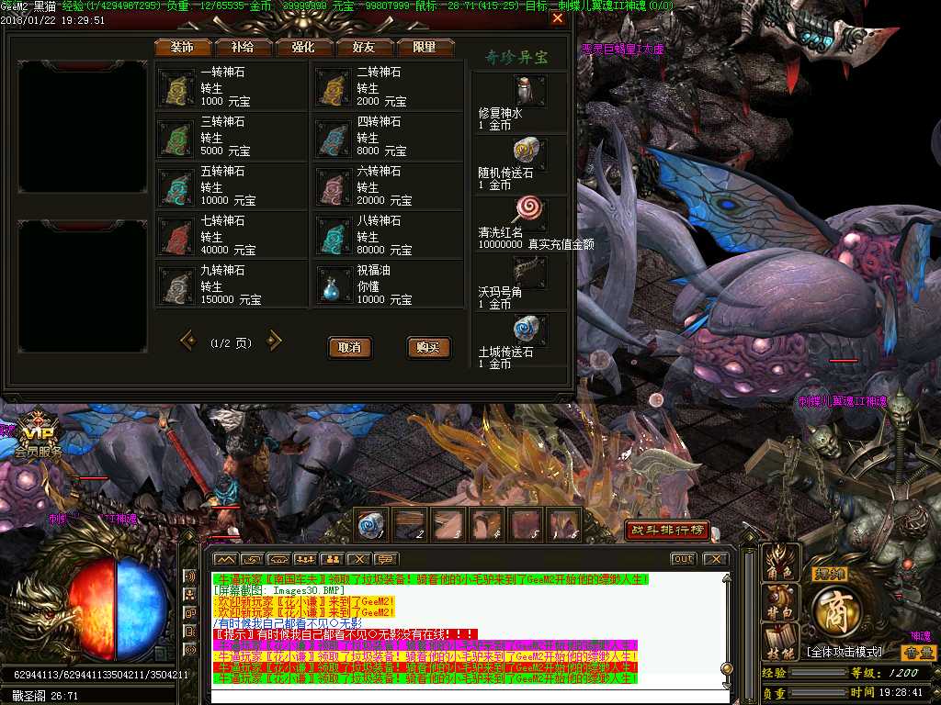Click the 音量 volume button
The image size is (941, 705).
pyautogui.click(x=919, y=653)
